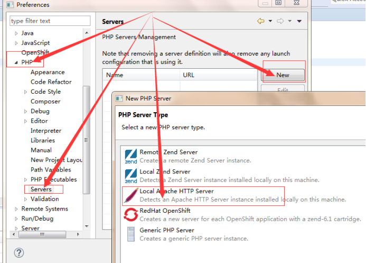The width and height of the screenshot is (366, 263).
Task: Open the Servers page view menu triangle
Action: point(299,21)
